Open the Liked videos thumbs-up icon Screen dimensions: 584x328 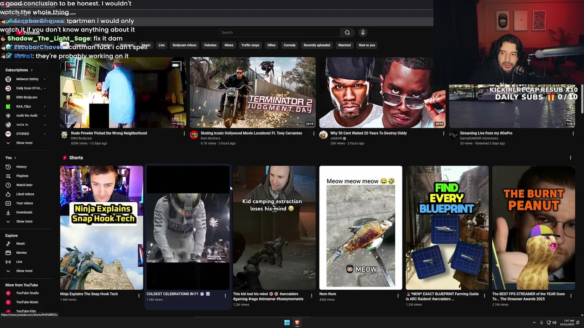point(8,194)
